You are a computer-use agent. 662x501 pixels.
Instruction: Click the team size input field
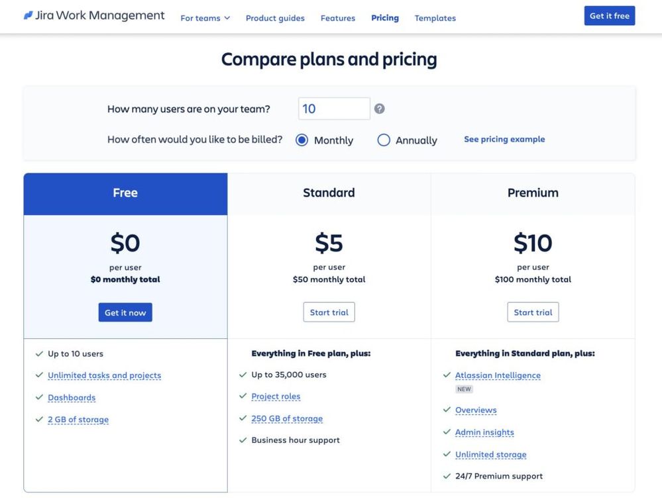click(x=333, y=107)
